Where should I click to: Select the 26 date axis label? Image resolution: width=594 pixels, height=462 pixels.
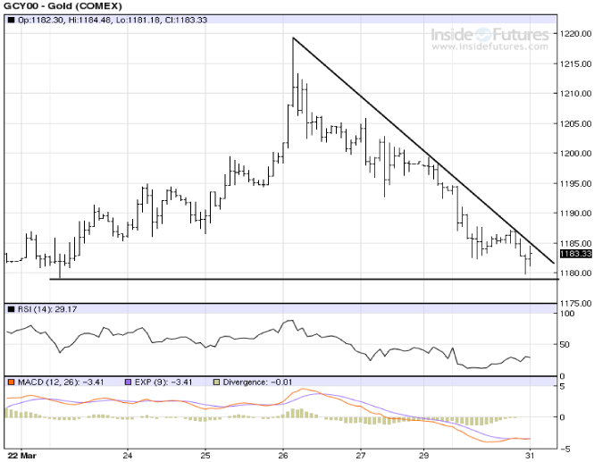(x=283, y=452)
